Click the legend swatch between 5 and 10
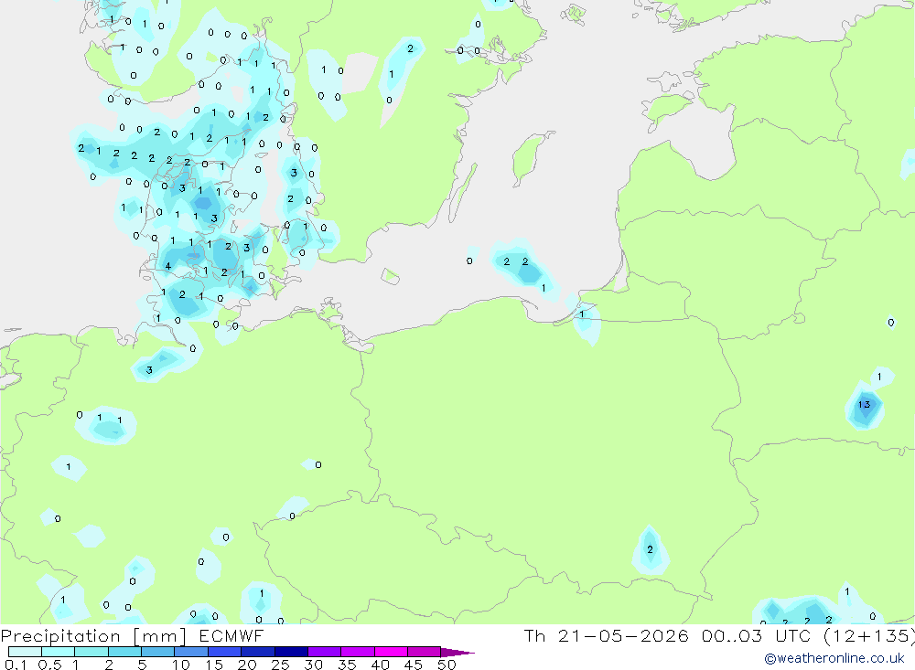Screen dimensions: 915x670 point(158,652)
